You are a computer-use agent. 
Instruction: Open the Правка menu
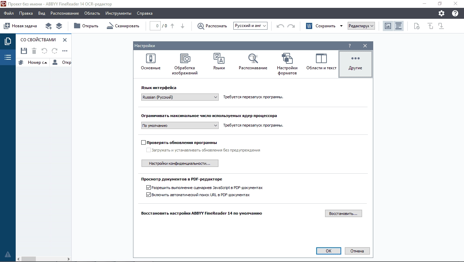[x=26, y=13]
